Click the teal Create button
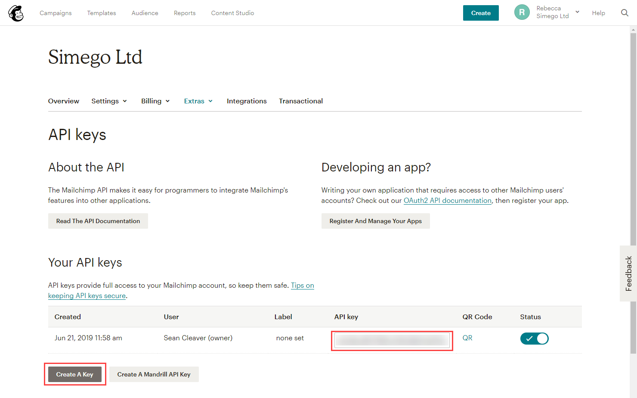The image size is (637, 398). pyautogui.click(x=481, y=13)
